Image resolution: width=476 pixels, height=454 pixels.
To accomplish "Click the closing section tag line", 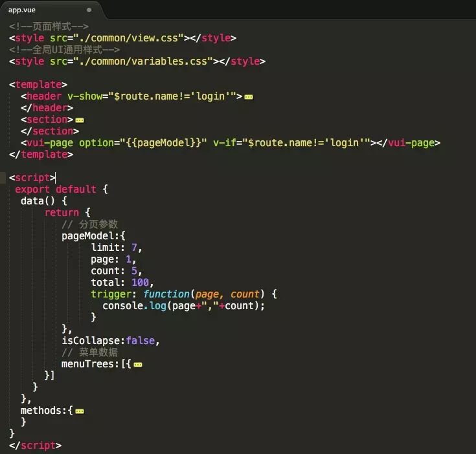I will coord(50,131).
